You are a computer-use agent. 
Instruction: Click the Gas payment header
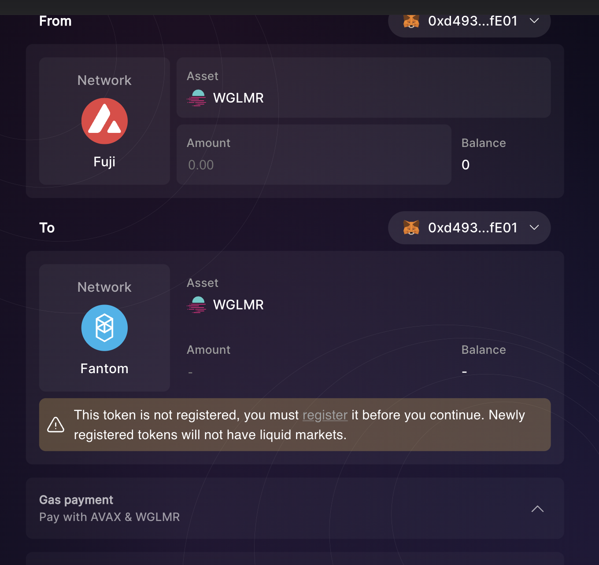[x=76, y=500]
